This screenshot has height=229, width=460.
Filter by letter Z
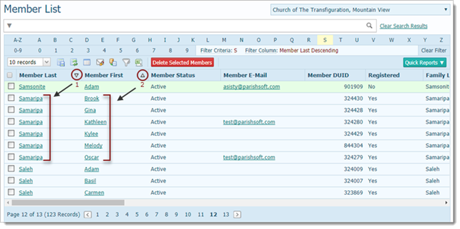pyautogui.click(x=441, y=40)
